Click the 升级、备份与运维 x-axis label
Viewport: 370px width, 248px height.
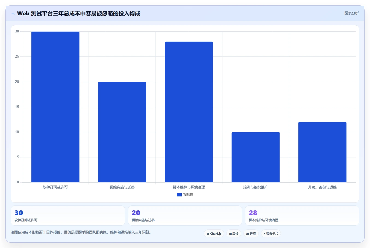tap(322, 187)
